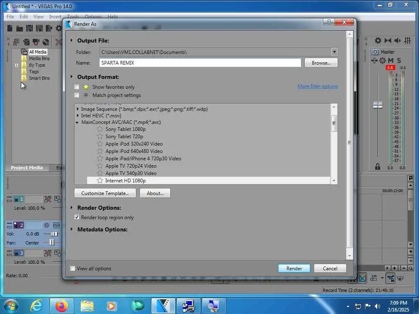Viewport: 419px width, 314px height.
Task: Click the About... button
Action: (155, 193)
